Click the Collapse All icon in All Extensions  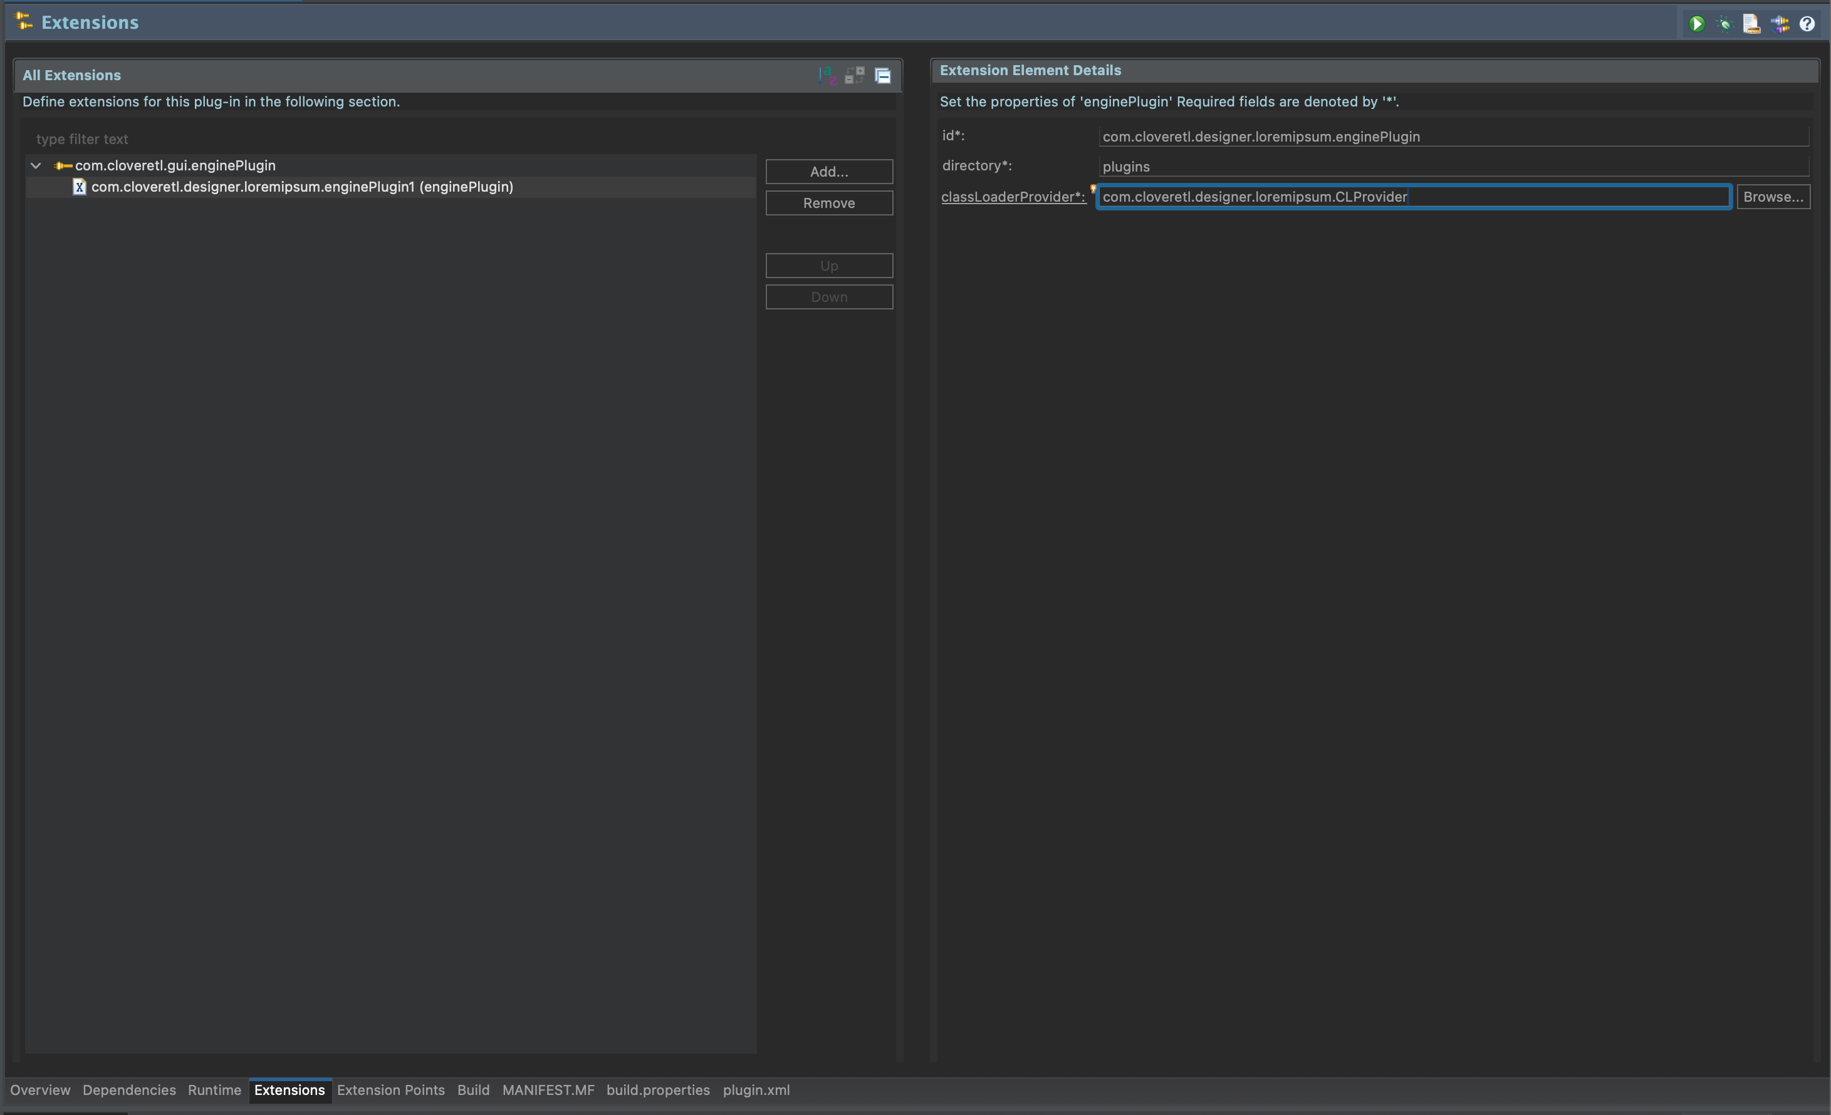883,75
